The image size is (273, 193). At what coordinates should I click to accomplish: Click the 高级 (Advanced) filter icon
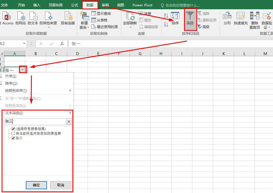coord(200,27)
